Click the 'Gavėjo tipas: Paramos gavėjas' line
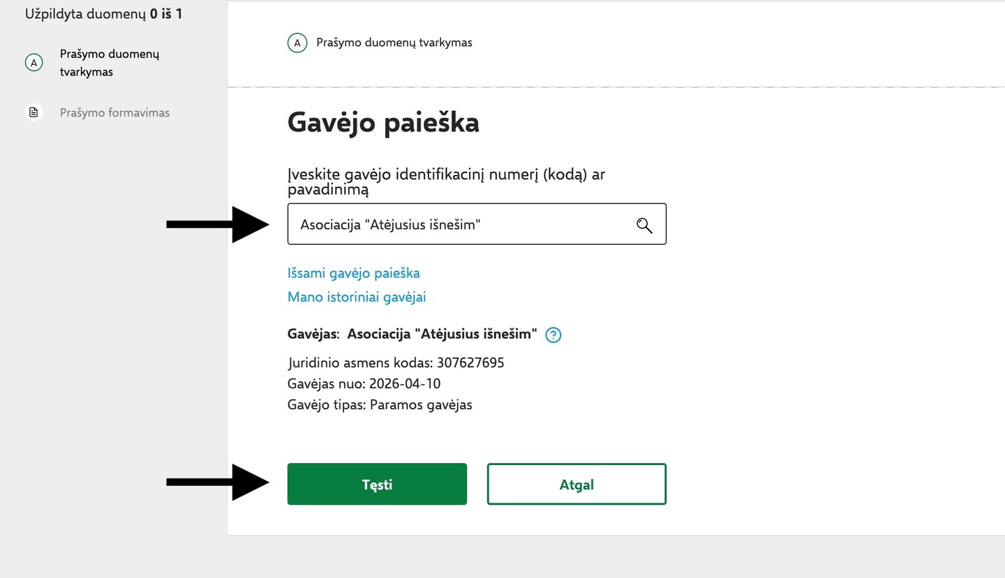The width and height of the screenshot is (1005, 578). [x=380, y=404]
